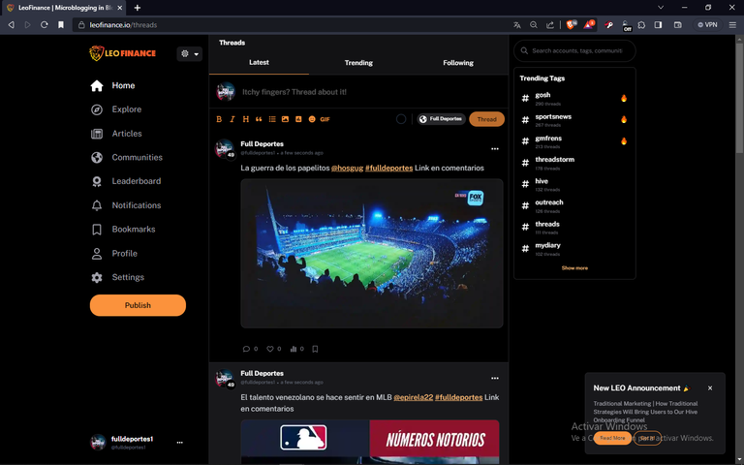744x465 pixels.
Task: Open the Números Notorios MLB image
Action: 370,442
